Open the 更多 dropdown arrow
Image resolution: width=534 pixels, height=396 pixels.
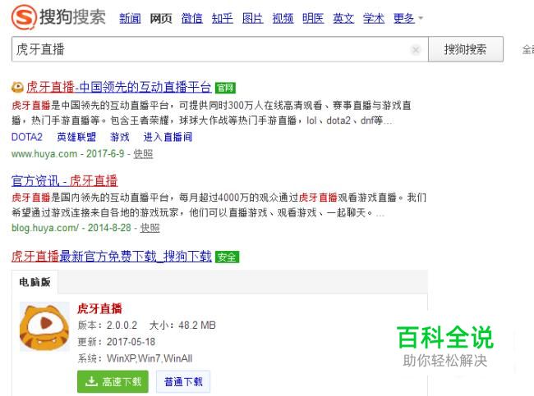(x=421, y=18)
